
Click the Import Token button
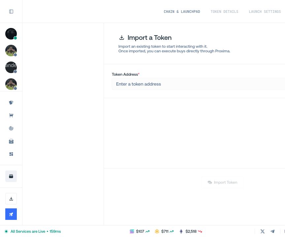(222, 182)
